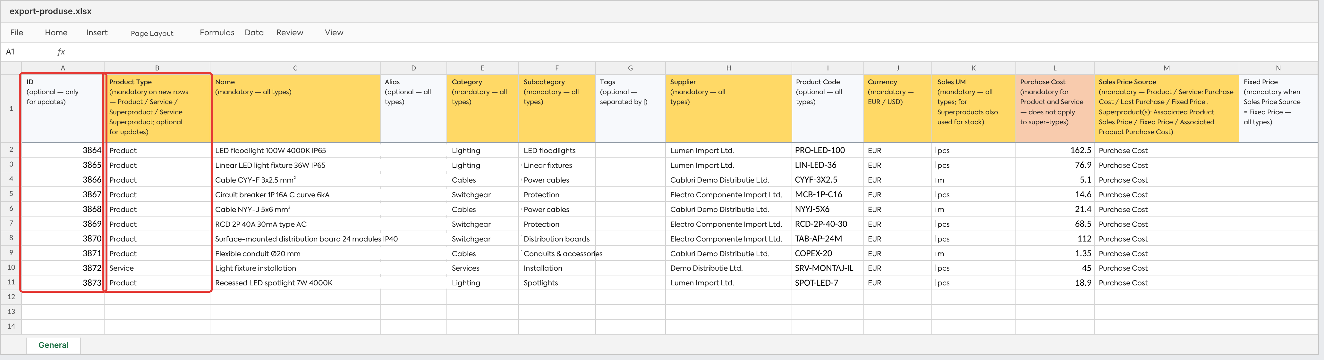
Task: Click the ID header cell
Action: coord(63,108)
